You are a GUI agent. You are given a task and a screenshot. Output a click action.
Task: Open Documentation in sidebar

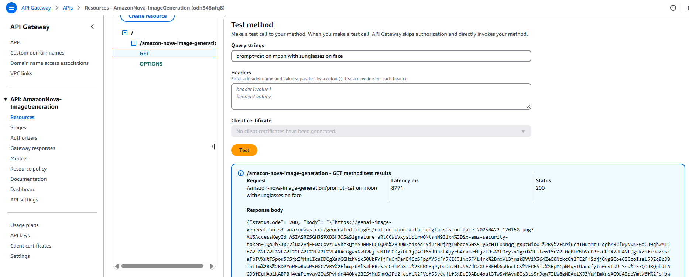(x=28, y=179)
